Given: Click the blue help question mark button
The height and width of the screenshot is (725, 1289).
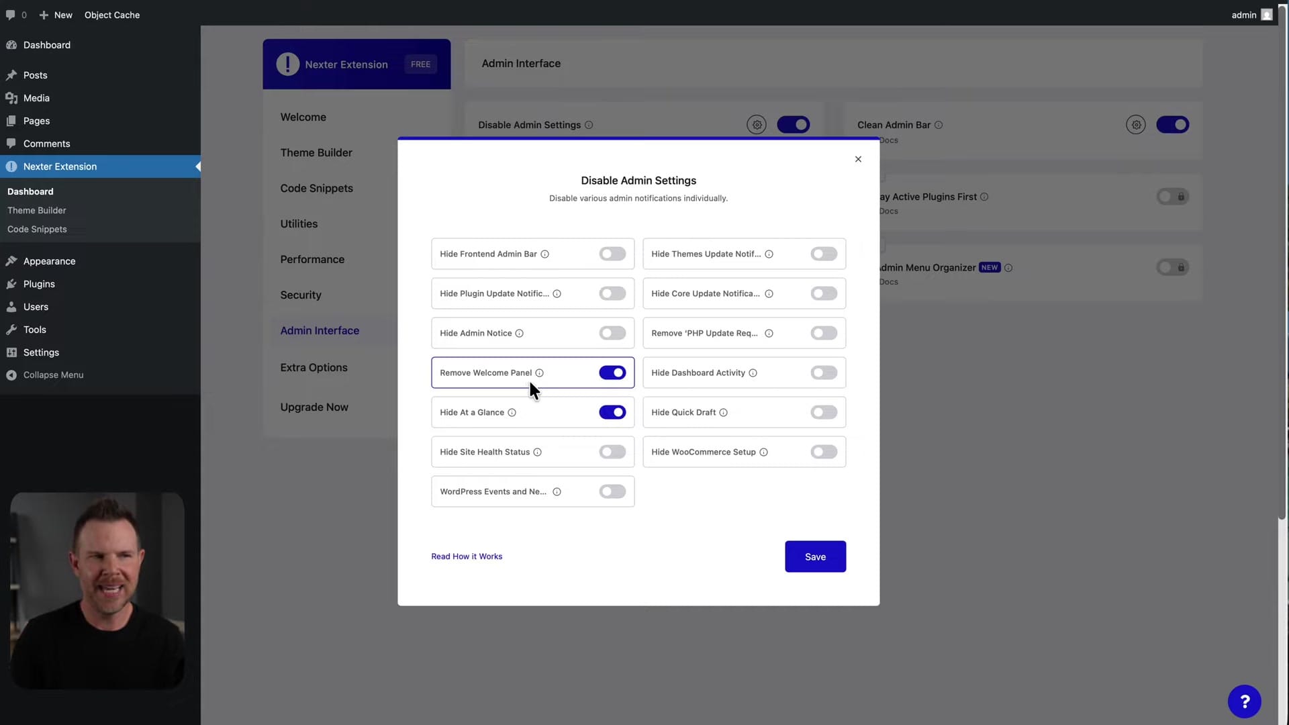Looking at the screenshot, I should (1244, 702).
